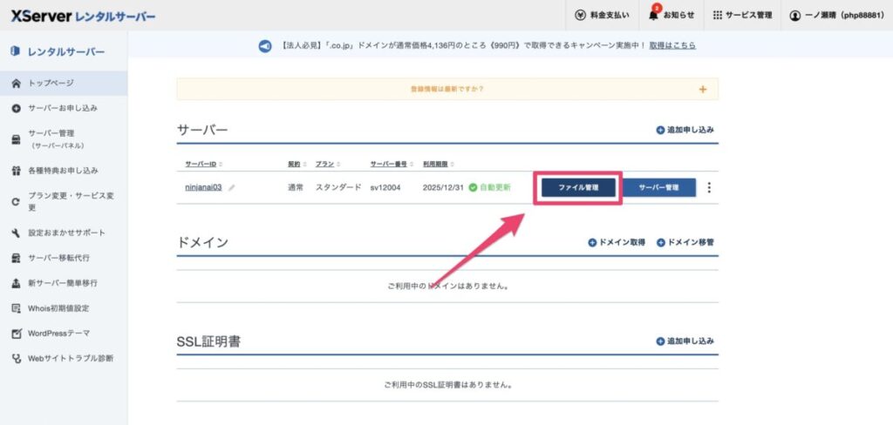The image size is (893, 425).
Task: Click the サーバー移転代行 icon
Action: coord(16,259)
